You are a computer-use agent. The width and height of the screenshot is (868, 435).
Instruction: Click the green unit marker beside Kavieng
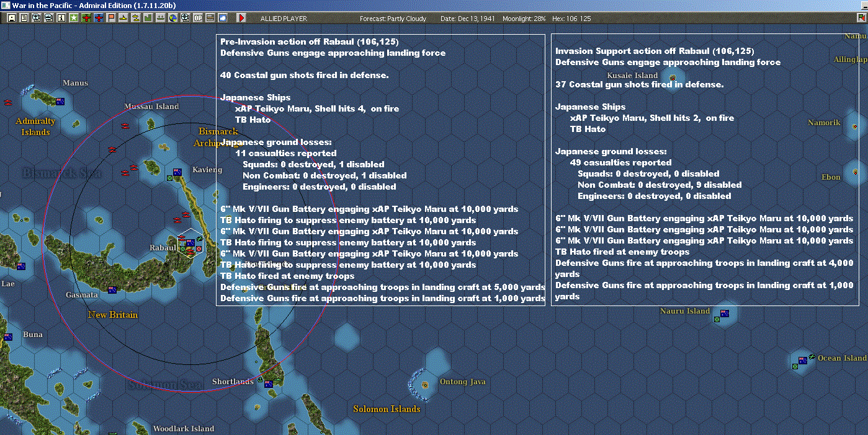170,178
